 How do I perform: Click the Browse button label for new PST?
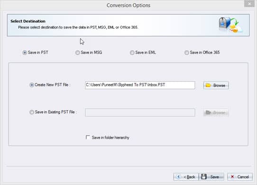click(x=219, y=85)
